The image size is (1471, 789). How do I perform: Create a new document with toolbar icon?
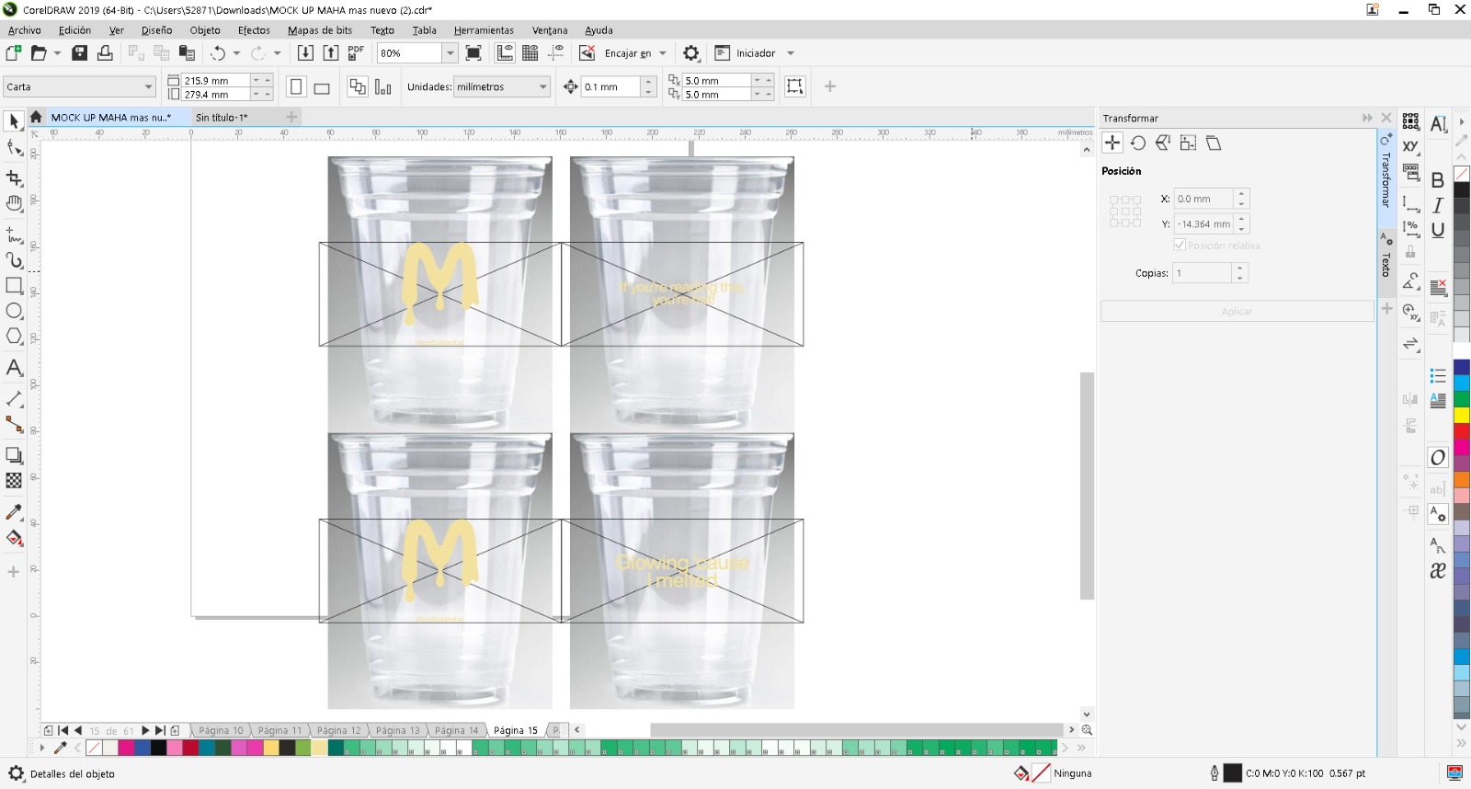coord(14,52)
